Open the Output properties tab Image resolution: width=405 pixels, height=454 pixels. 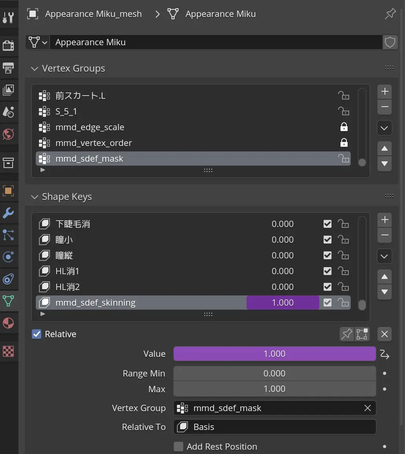click(8, 68)
